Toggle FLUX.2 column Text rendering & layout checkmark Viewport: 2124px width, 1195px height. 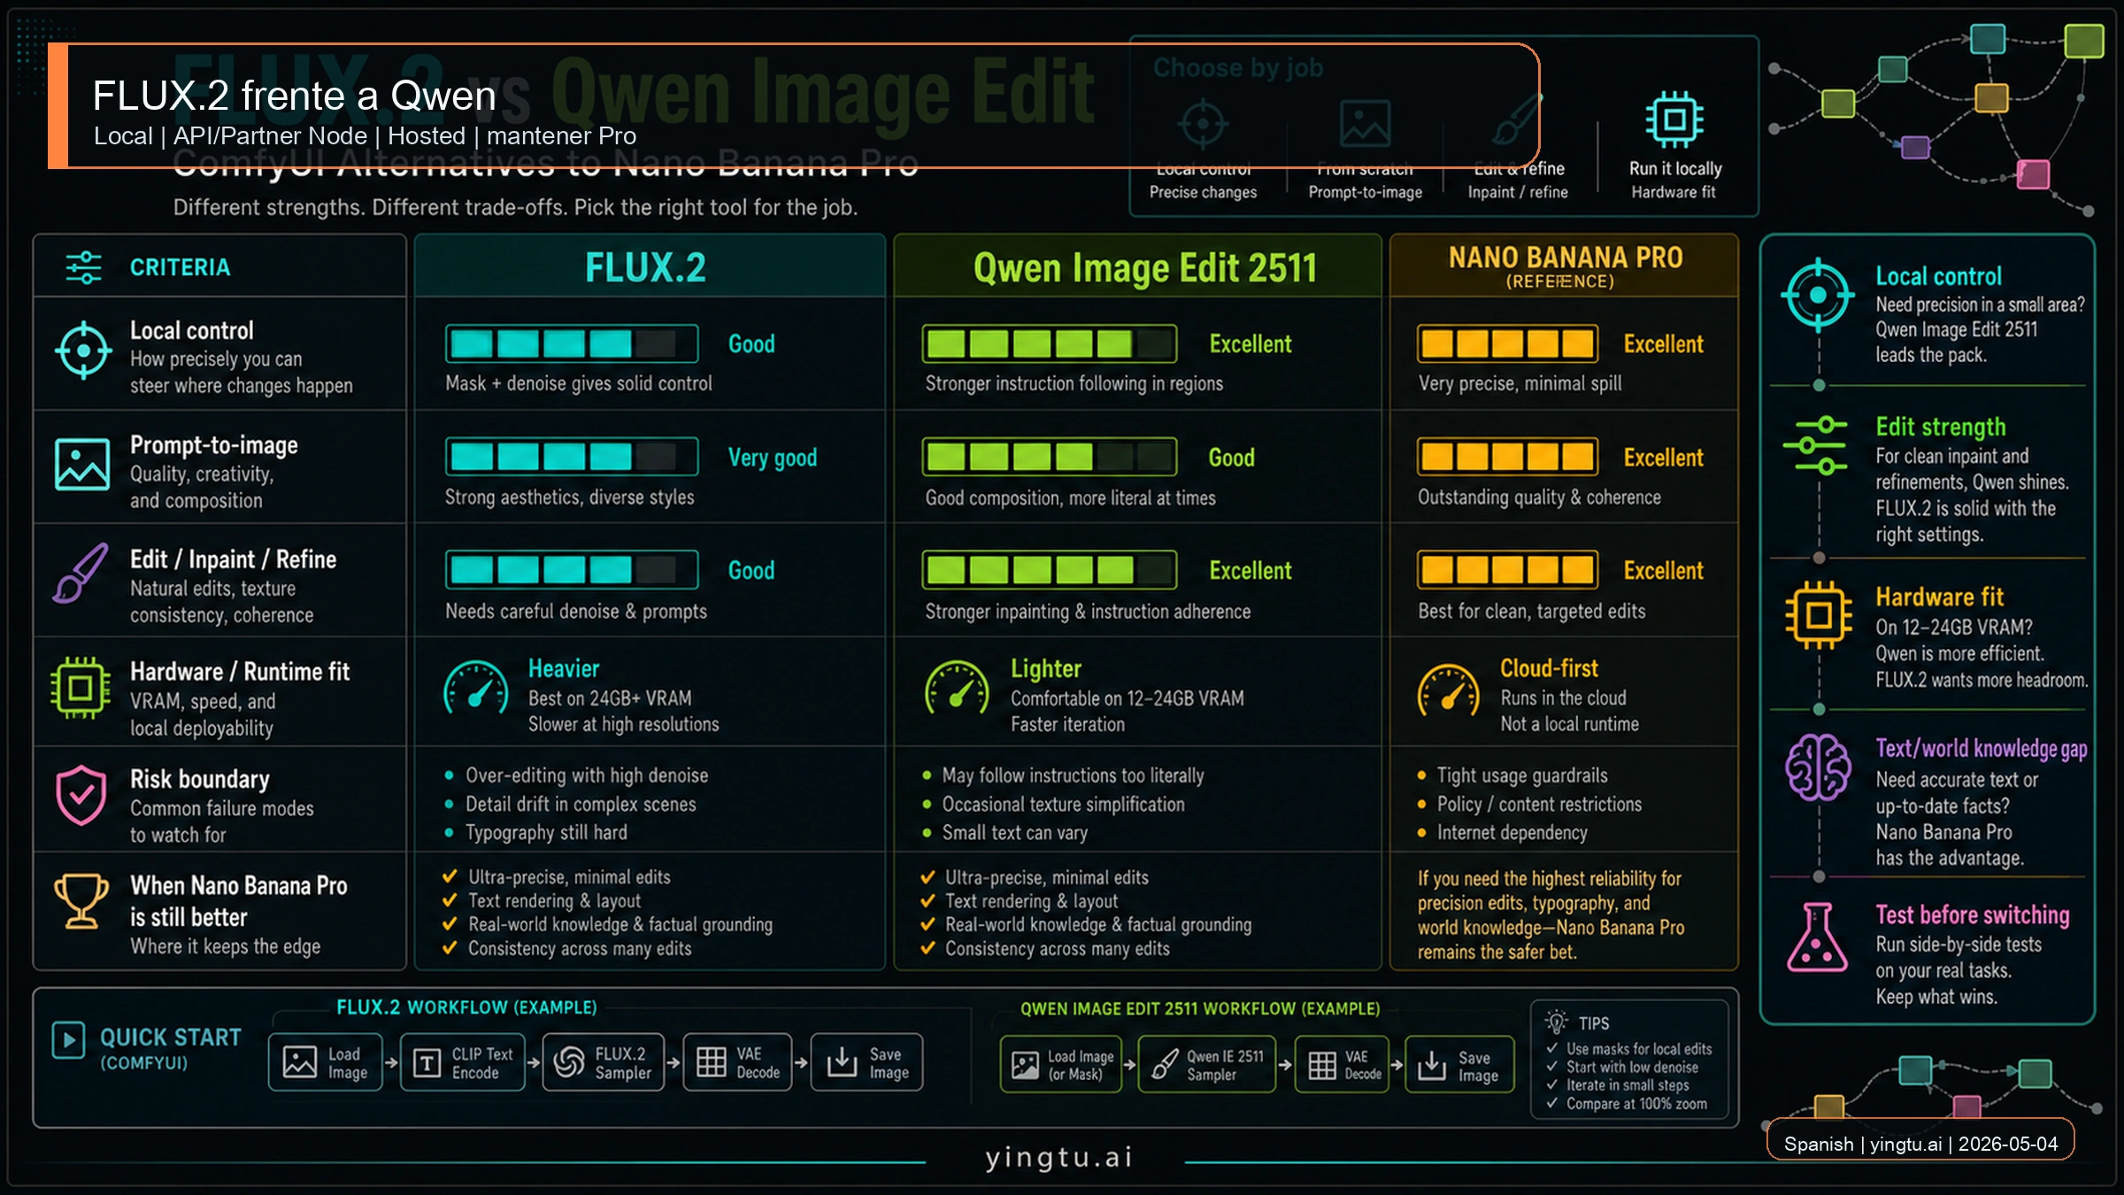click(450, 900)
